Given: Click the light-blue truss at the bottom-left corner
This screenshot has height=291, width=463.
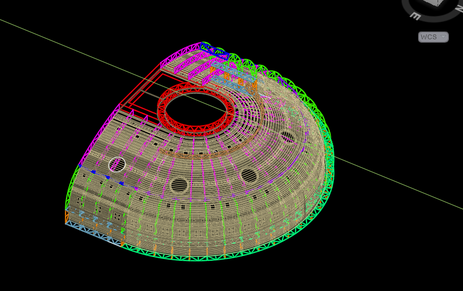Looking at the screenshot, I should point(92,232).
